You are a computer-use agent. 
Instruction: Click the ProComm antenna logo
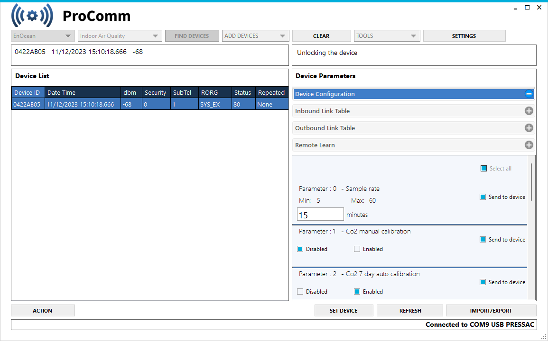click(x=31, y=15)
